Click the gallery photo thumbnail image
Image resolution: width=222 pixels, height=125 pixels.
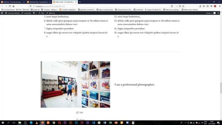75,84
